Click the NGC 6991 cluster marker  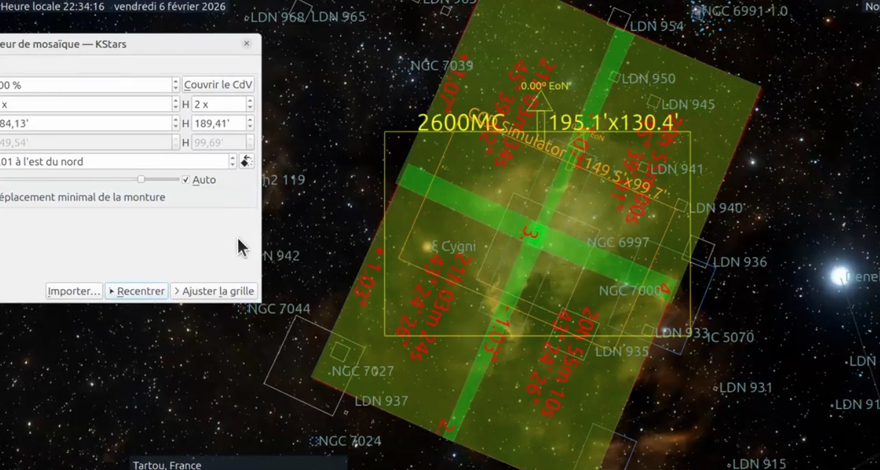coord(697,12)
